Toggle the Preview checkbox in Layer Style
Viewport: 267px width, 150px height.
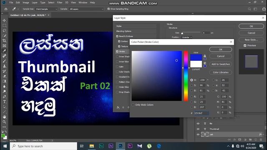(x=245, y=45)
